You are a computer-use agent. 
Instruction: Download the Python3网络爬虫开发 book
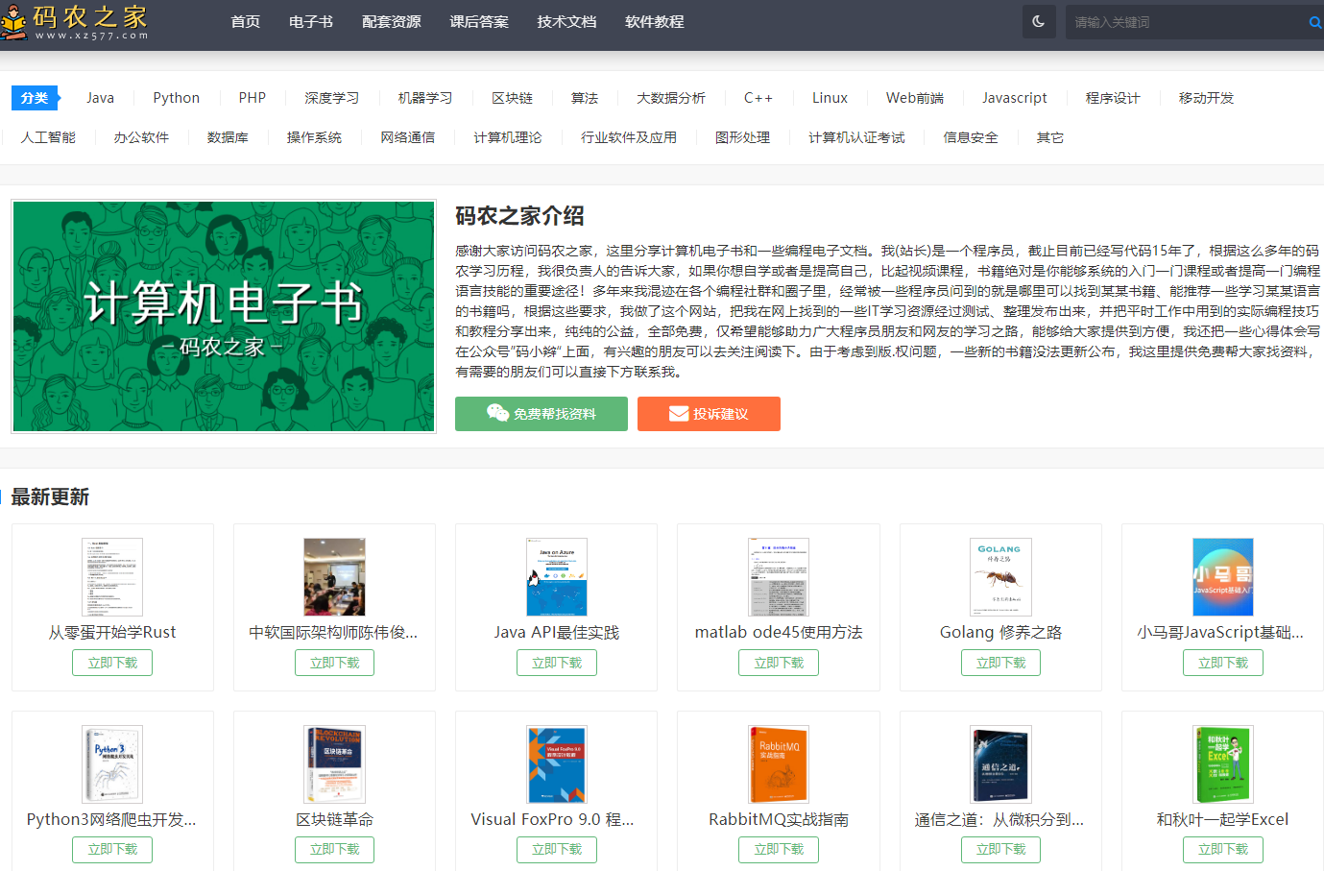point(112,850)
